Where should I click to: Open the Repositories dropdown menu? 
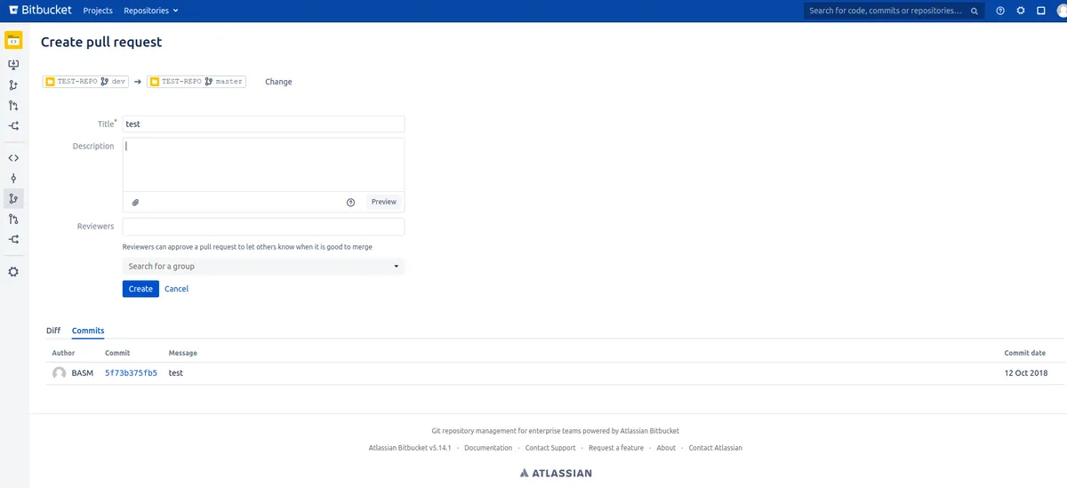(151, 11)
